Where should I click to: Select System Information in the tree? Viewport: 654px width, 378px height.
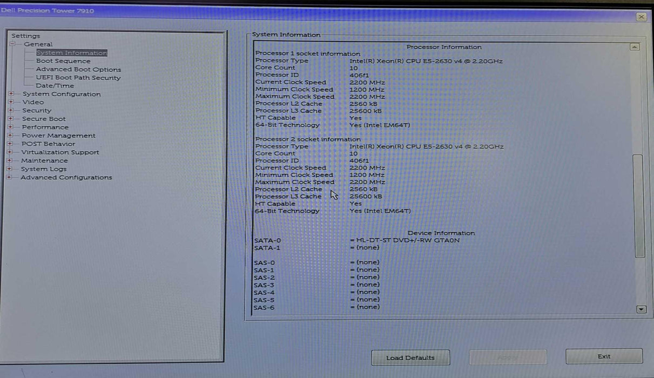pos(72,53)
